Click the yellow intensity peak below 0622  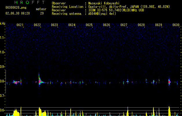[x=40, y=111]
